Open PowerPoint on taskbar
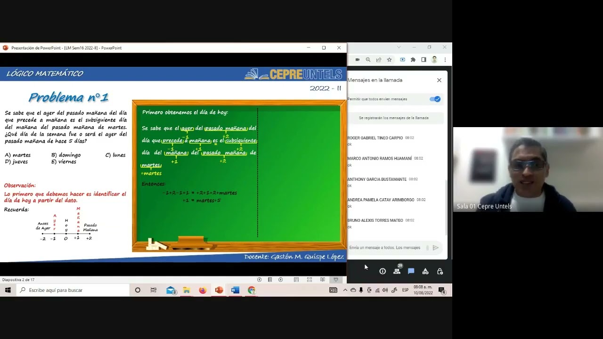 [219, 290]
